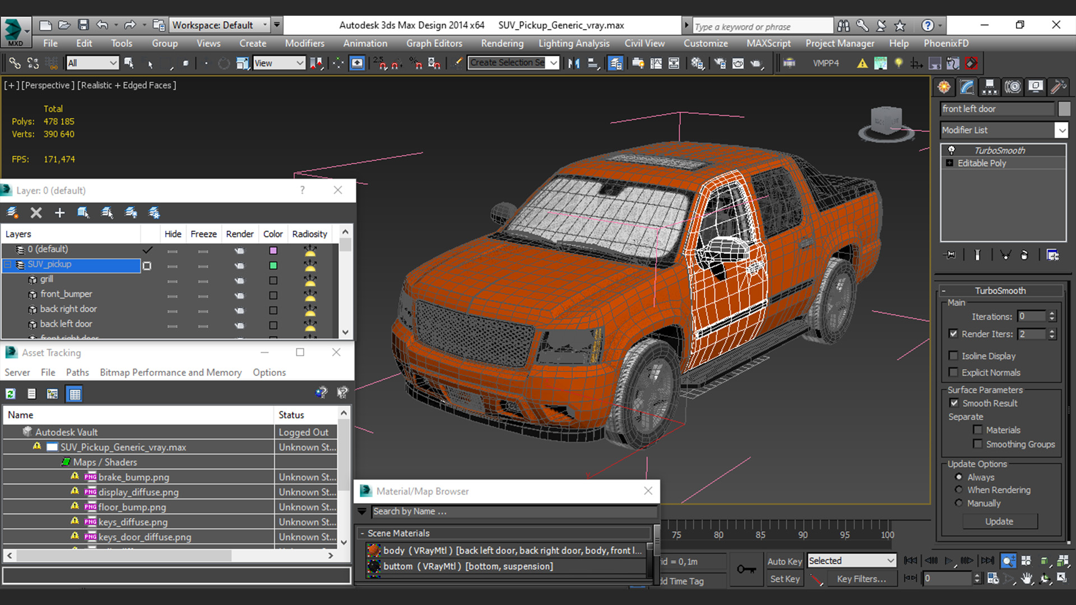Open the Bitmap Performance and Memory menu
Image resolution: width=1076 pixels, height=605 pixels.
tap(170, 373)
